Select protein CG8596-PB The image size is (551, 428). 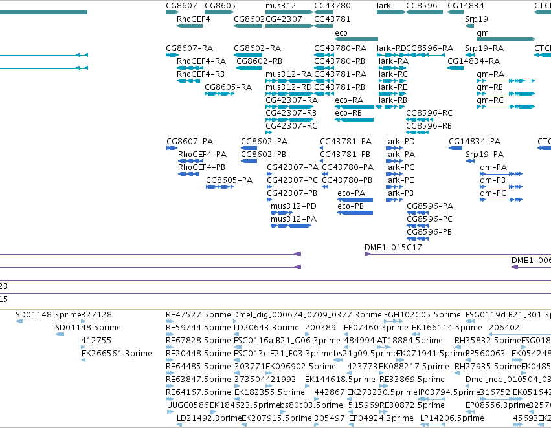tap(429, 232)
